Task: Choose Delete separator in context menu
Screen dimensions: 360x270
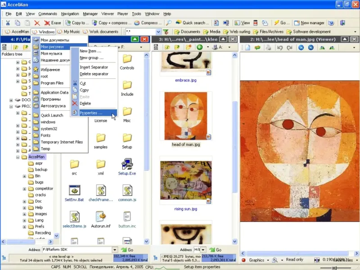Action: tap(94, 74)
